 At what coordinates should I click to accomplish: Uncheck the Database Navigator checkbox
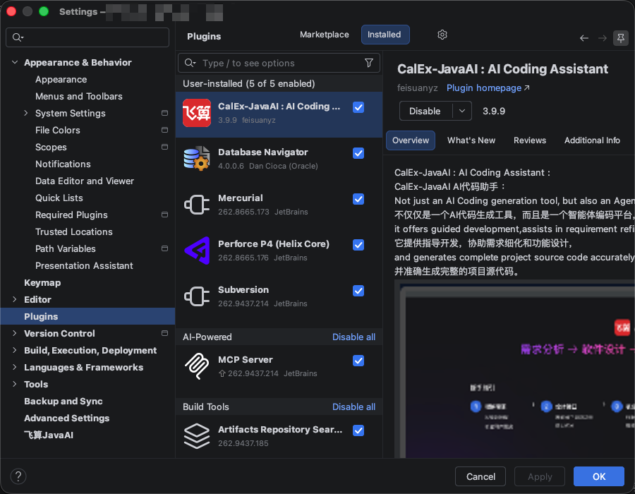pyautogui.click(x=358, y=153)
